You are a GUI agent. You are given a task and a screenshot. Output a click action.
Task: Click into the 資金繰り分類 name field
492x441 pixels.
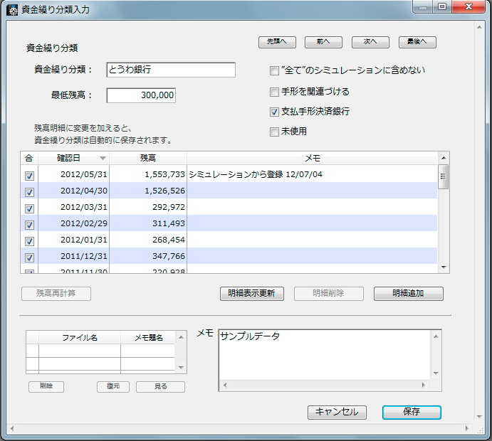tap(170, 70)
